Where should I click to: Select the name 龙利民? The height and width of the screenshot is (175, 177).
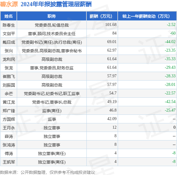9,59
